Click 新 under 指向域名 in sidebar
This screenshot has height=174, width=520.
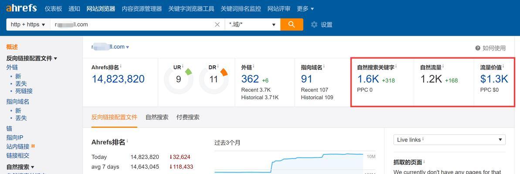(x=18, y=110)
